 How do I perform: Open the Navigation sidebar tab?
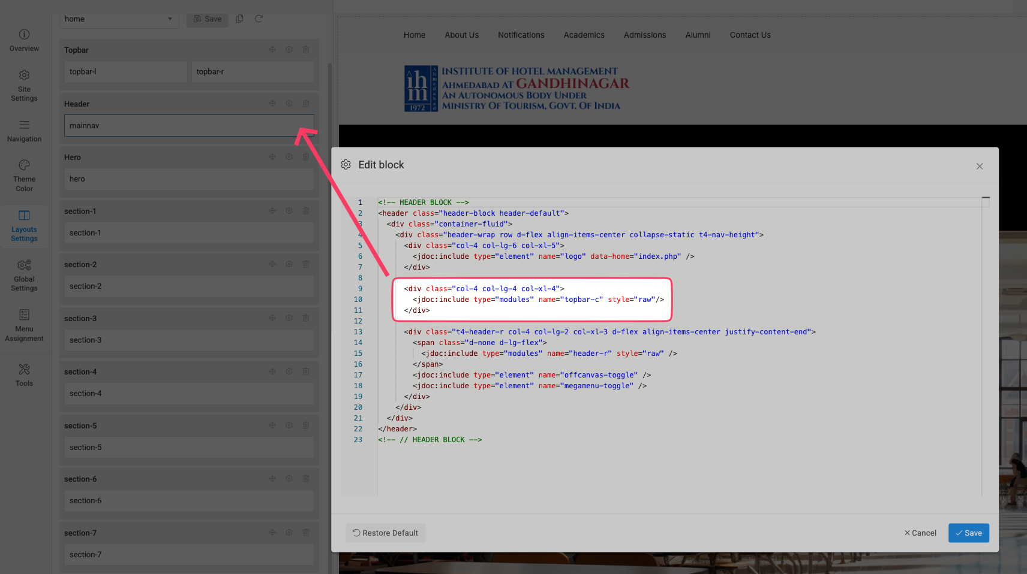24,130
